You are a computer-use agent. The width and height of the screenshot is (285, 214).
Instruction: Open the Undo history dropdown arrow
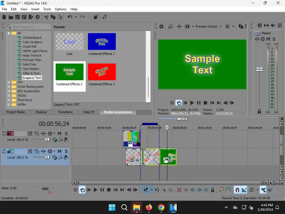pyautogui.click(x=76, y=17)
